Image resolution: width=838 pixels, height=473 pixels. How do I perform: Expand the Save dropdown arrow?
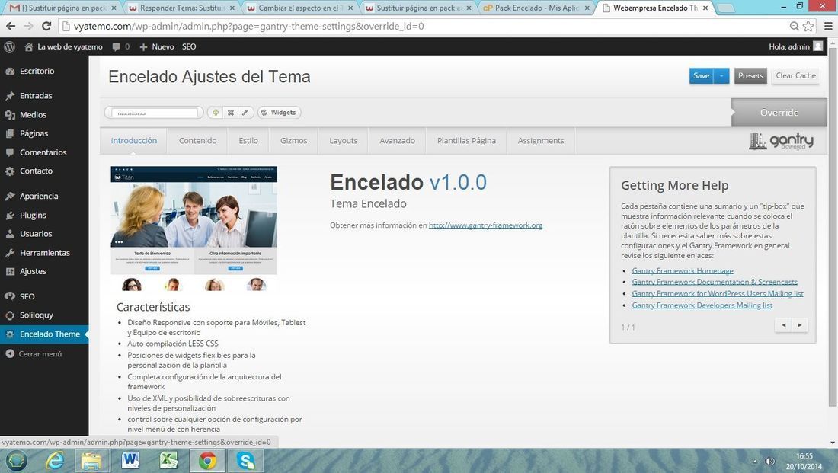pos(721,76)
